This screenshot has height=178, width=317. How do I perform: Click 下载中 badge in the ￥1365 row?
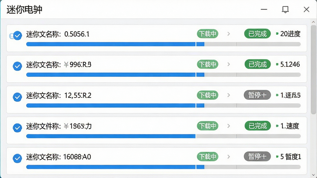point(208,126)
